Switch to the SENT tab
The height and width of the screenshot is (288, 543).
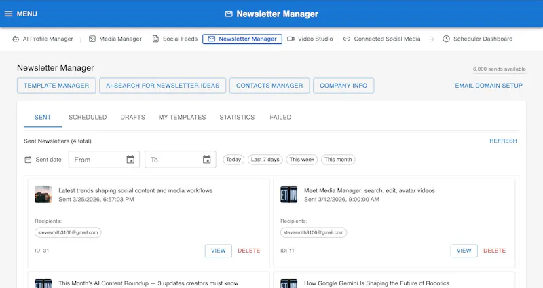pos(43,117)
